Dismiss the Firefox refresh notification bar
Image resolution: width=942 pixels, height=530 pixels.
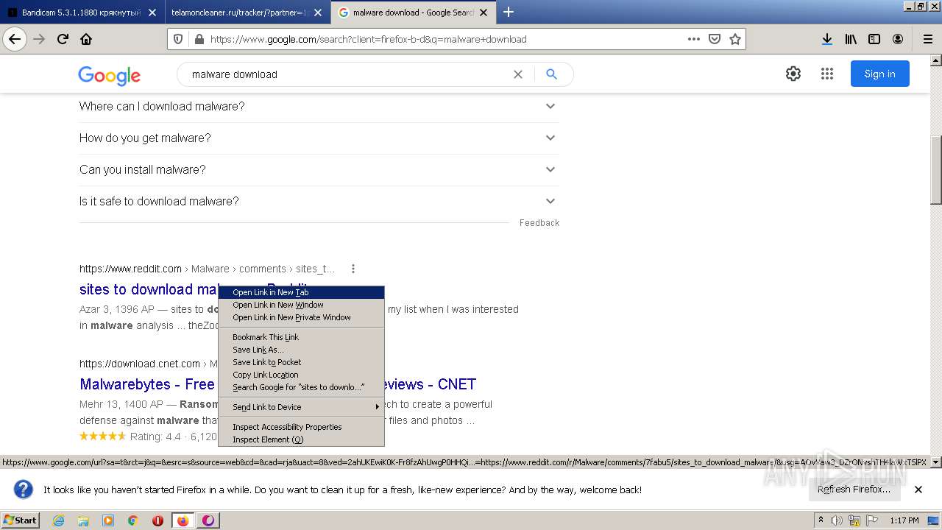tap(918, 490)
